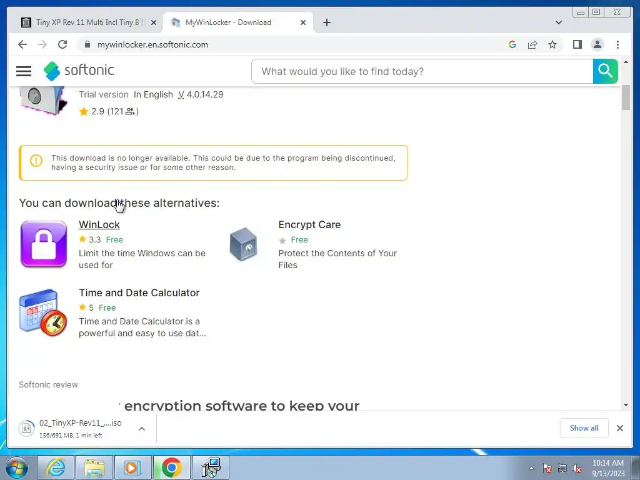This screenshot has width=640, height=480.
Task: Click the scrollbar down arrow
Action: pos(626,405)
